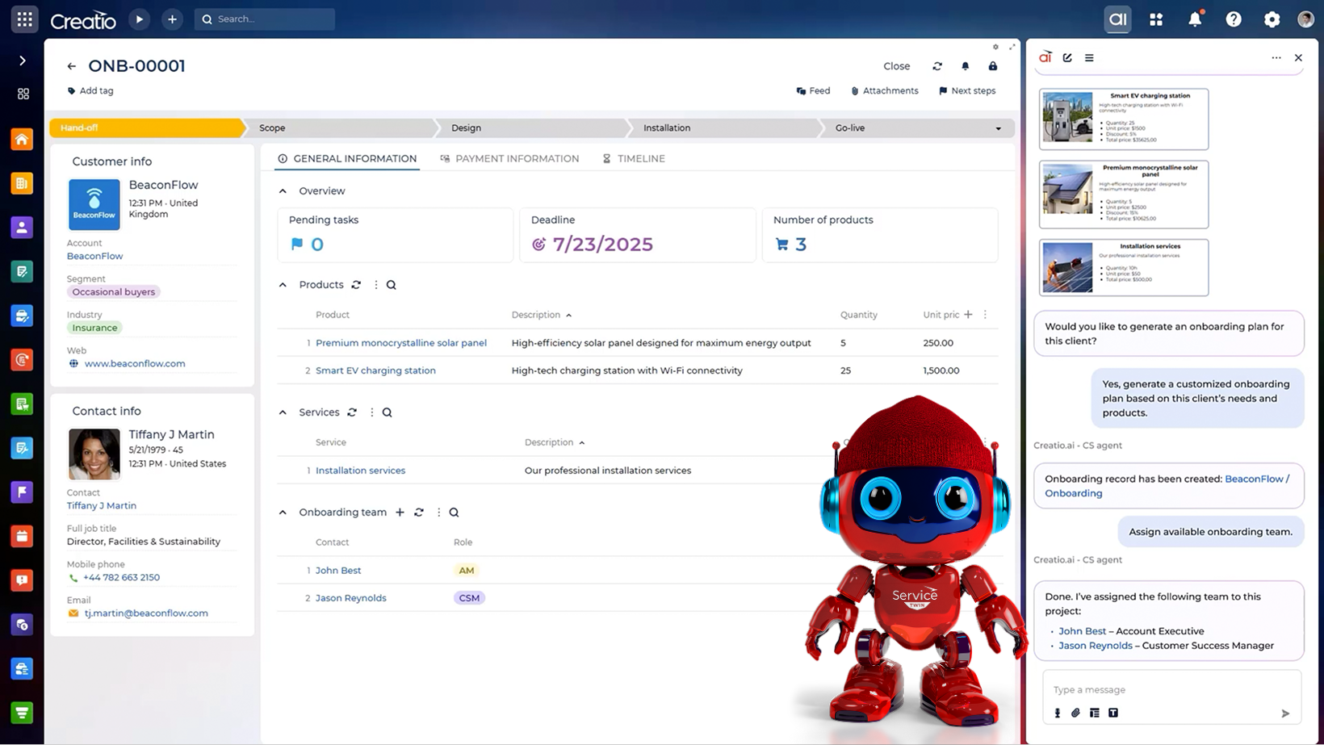The height and width of the screenshot is (745, 1324).
Task: Attach a file using the paperclip icon
Action: click(x=1075, y=713)
